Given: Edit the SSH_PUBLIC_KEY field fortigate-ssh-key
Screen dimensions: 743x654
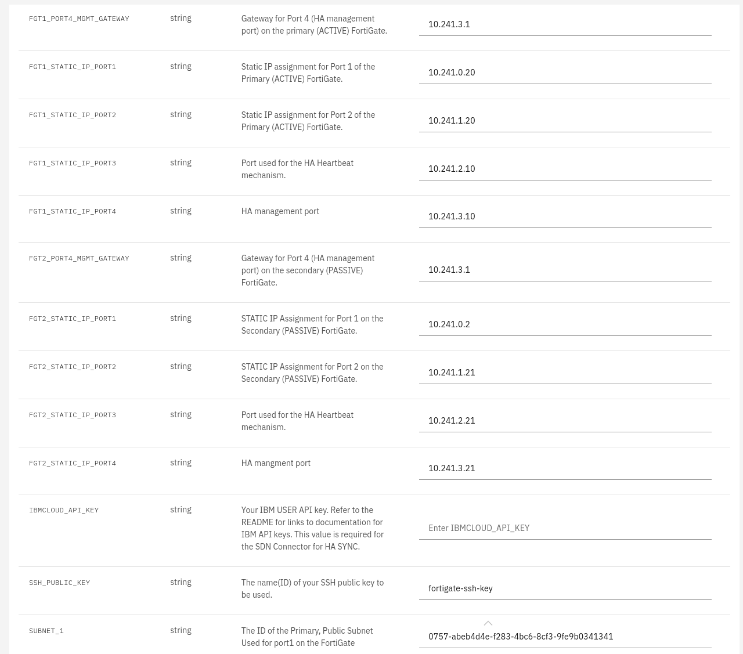Looking at the screenshot, I should pos(565,588).
